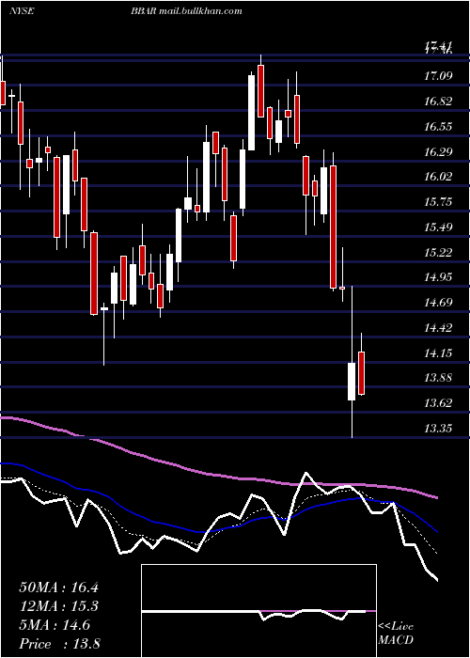Click the 13.88 price axis label
This screenshot has width=470, height=658.
(x=438, y=378)
